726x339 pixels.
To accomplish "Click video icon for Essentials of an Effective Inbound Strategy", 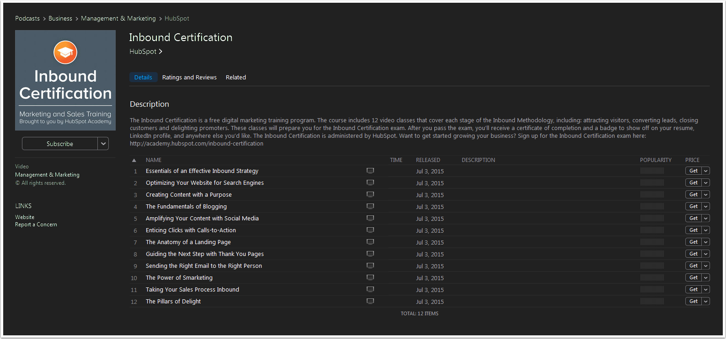I will (370, 171).
